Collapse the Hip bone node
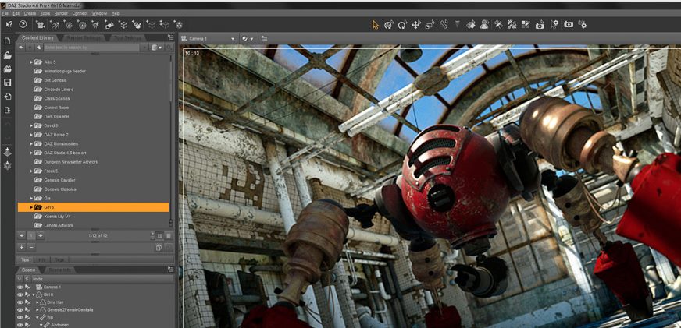681x328 pixels. [x=37, y=317]
